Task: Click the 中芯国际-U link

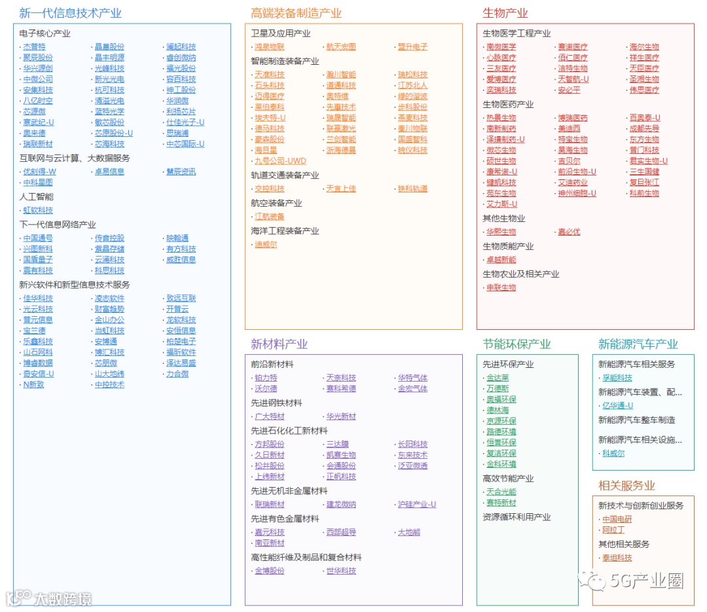Action: click(185, 144)
